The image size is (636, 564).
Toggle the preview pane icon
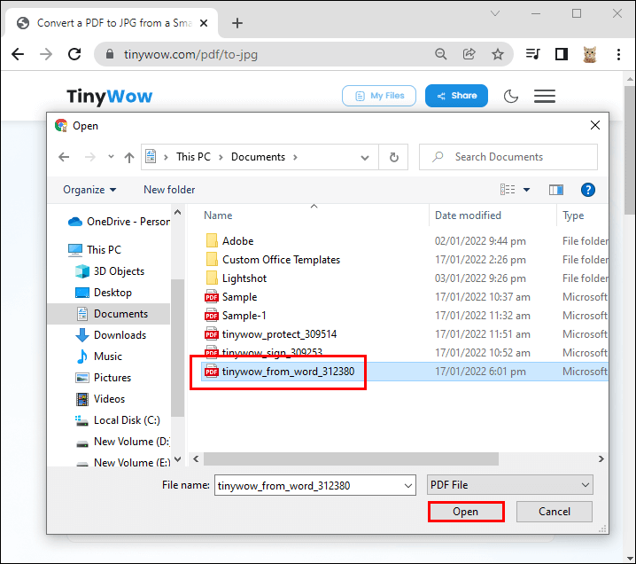coord(556,190)
